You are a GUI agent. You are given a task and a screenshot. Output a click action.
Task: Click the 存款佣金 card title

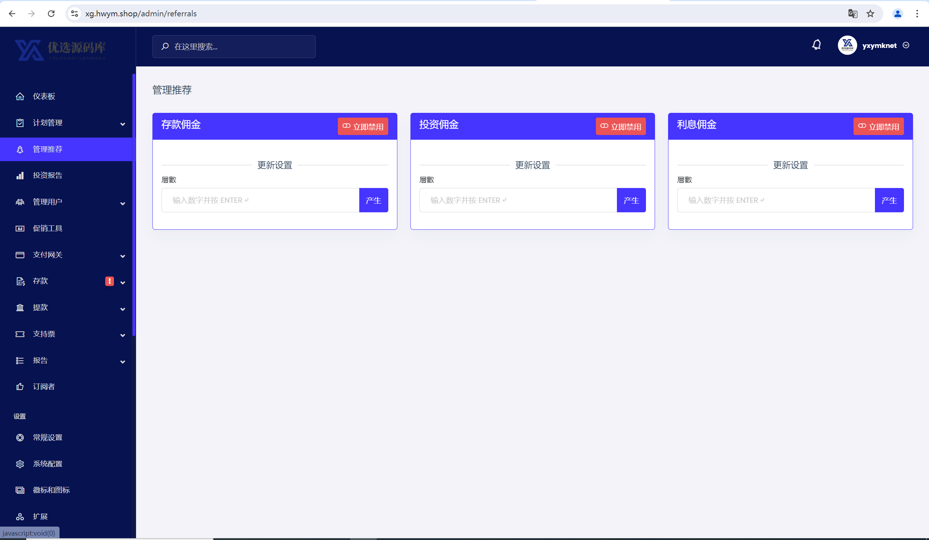pyautogui.click(x=181, y=124)
